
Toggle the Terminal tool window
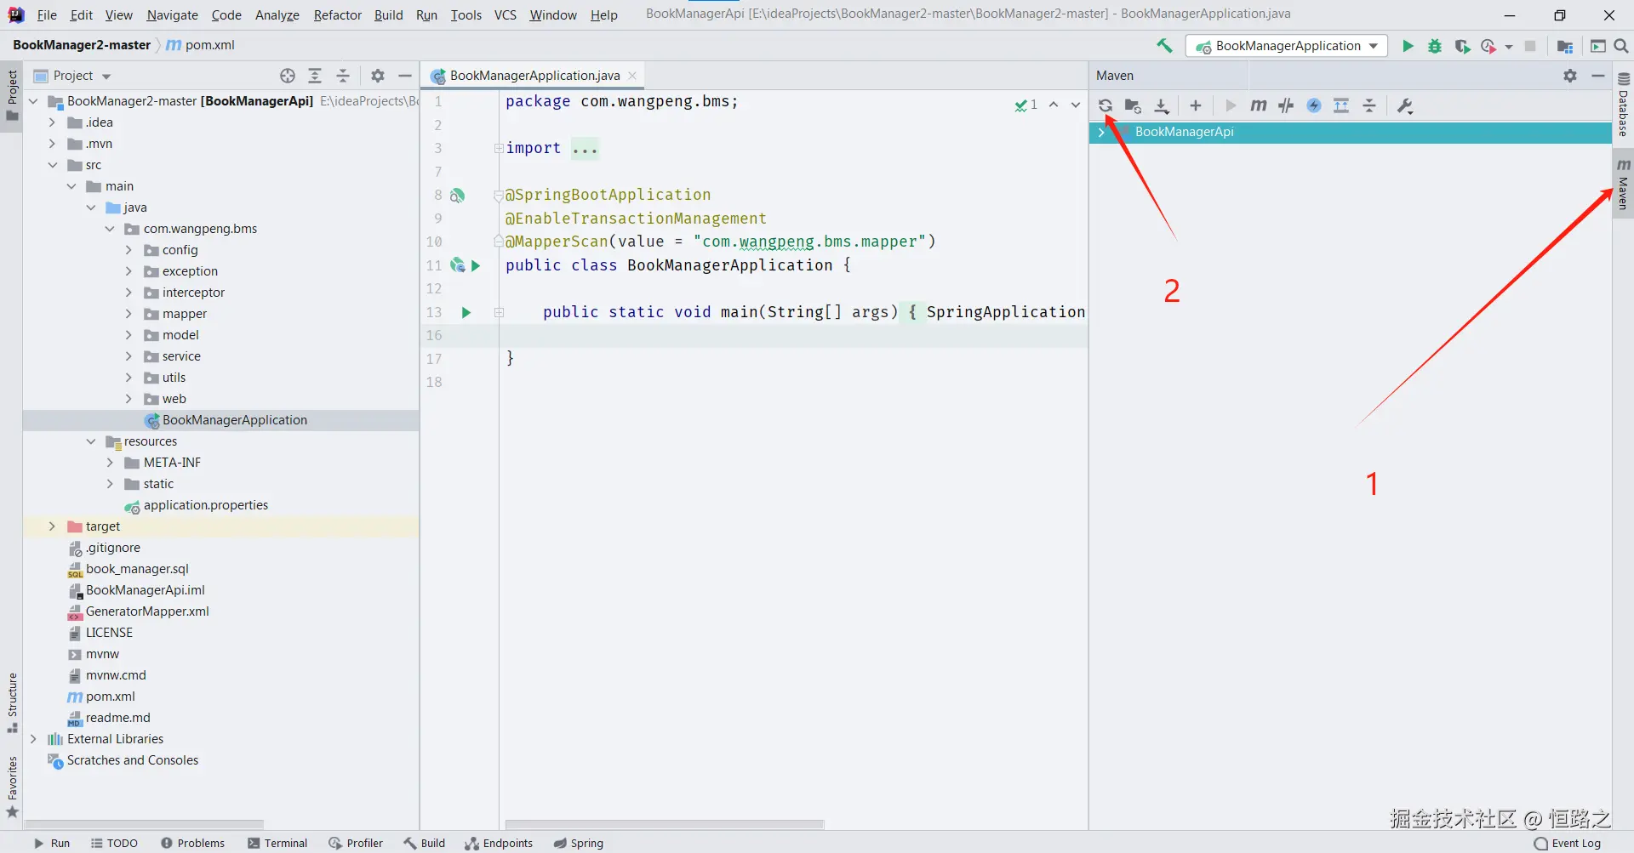(x=277, y=843)
